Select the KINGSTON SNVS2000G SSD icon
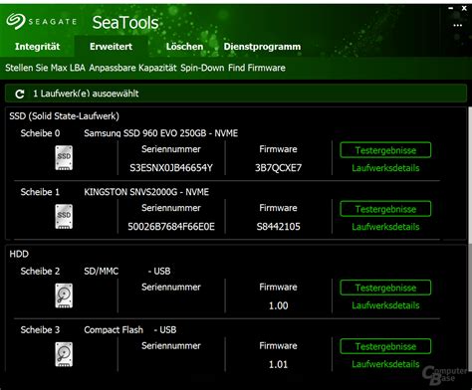 [64, 217]
